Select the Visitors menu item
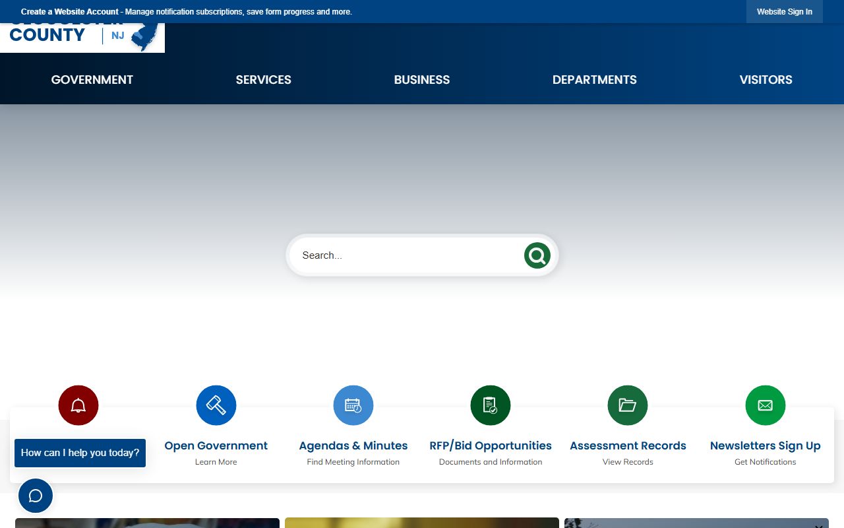Image resolution: width=844 pixels, height=528 pixels. point(766,80)
